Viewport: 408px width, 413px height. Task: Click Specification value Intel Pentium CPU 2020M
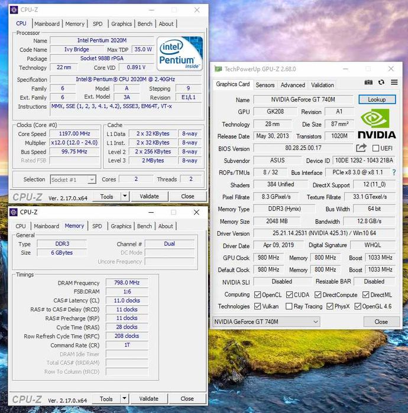125,79
